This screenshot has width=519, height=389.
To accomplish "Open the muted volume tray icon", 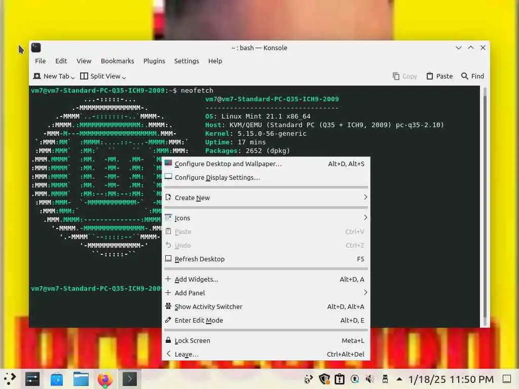I will click(x=369, y=379).
